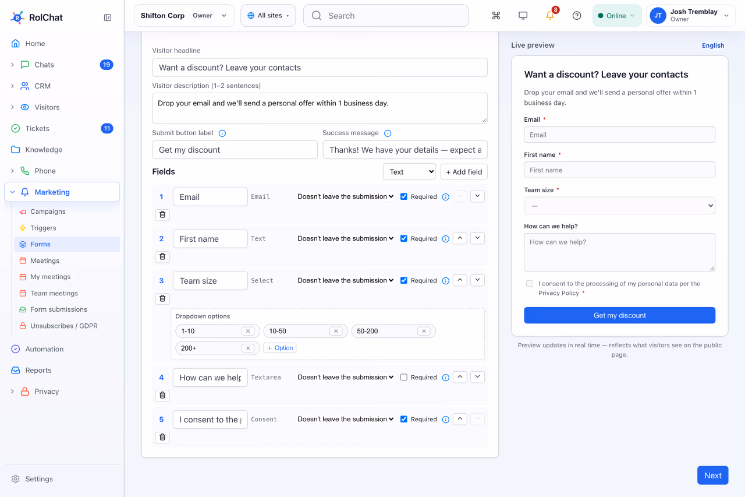
Task: Open the help question mark icon
Action: [x=577, y=16]
